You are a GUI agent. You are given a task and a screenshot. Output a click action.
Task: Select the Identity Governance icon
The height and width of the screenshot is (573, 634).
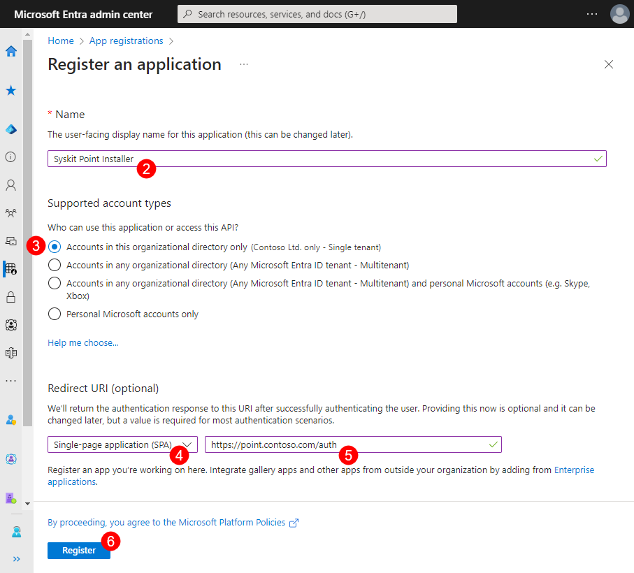coord(10,325)
